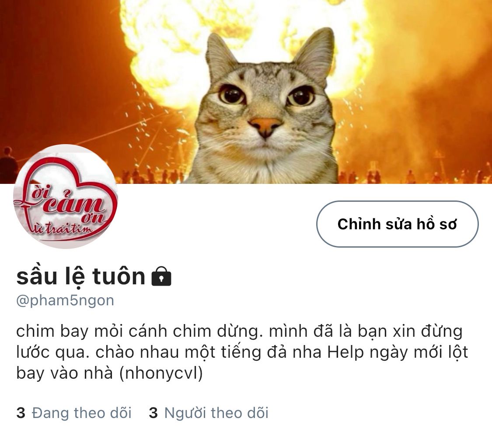Image resolution: width=492 pixels, height=442 pixels.
Task: Open the Người theo dõi list
Action: pyautogui.click(x=209, y=413)
